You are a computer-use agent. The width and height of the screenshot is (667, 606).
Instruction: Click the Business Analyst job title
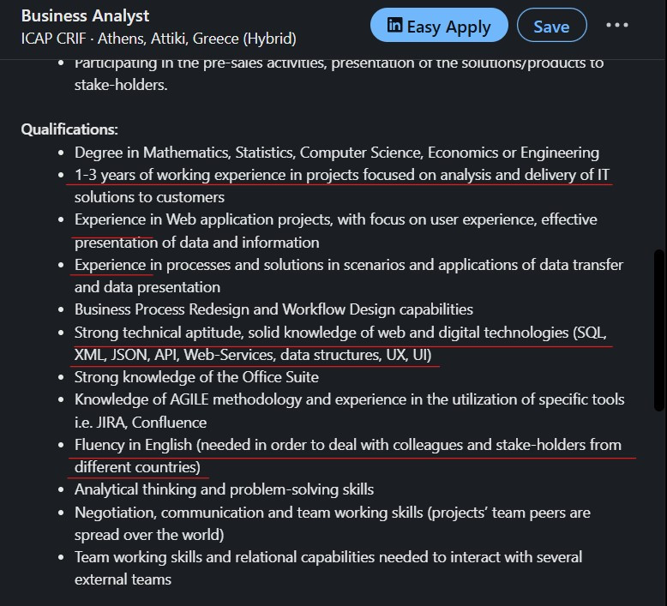85,16
